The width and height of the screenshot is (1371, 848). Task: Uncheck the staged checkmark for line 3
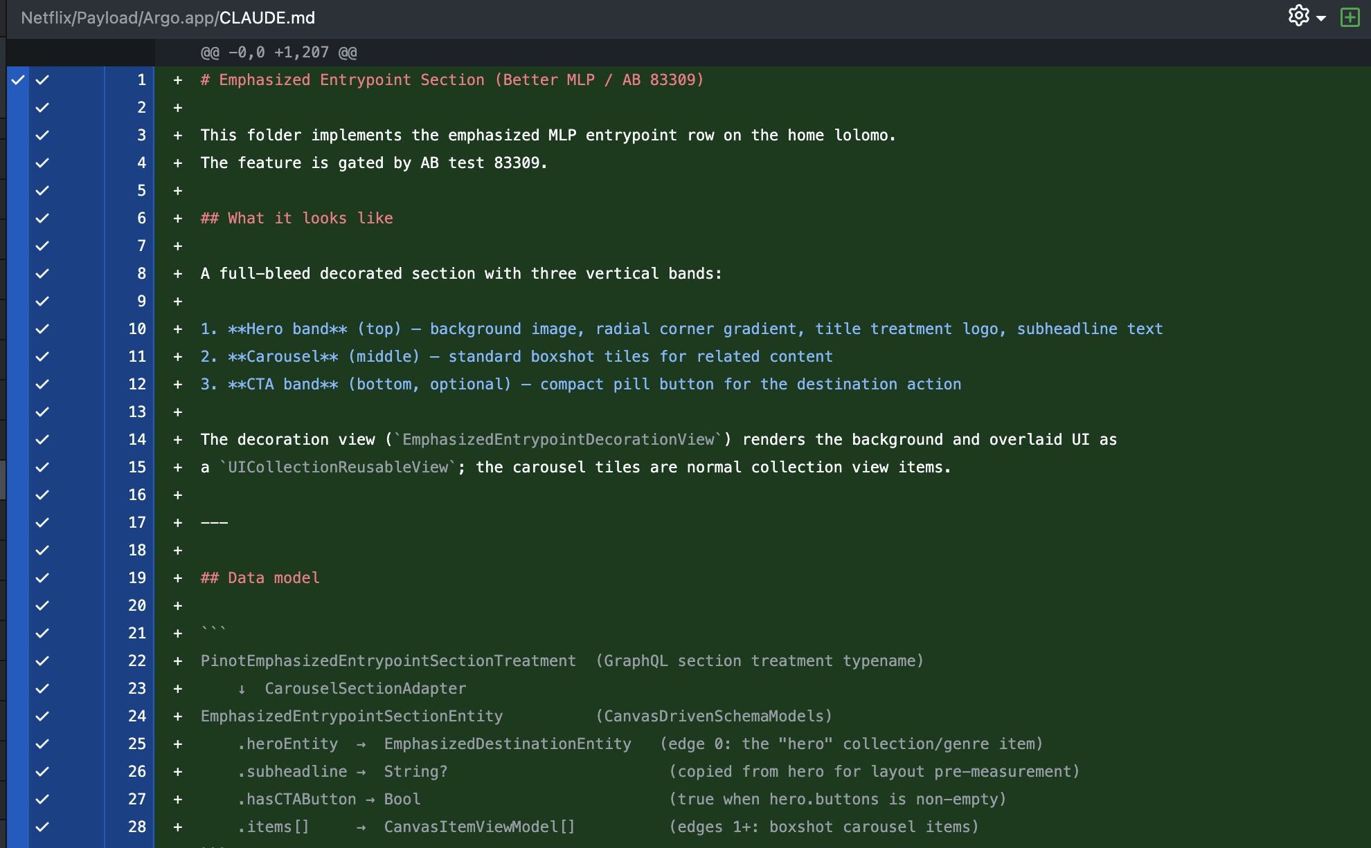coord(42,135)
